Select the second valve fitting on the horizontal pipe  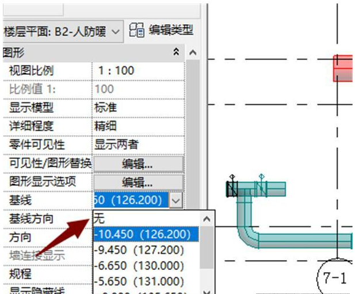click(262, 188)
